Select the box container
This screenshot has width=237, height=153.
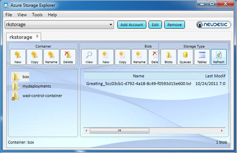pos(20,77)
